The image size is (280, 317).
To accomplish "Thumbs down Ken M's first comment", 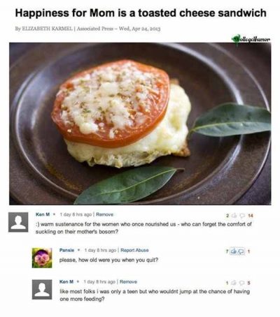I will pos(244,216).
